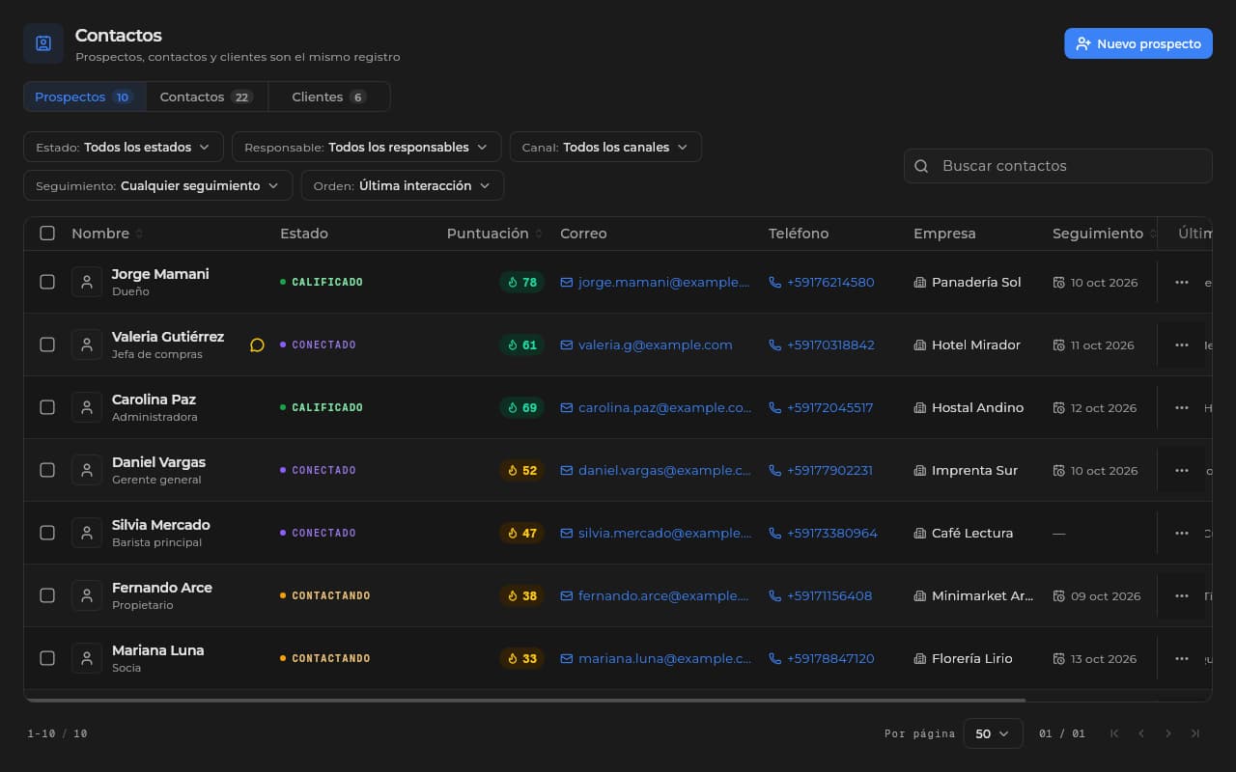Click the Nuevo prospecto button
Viewport: 1236px width, 772px height.
point(1138,43)
